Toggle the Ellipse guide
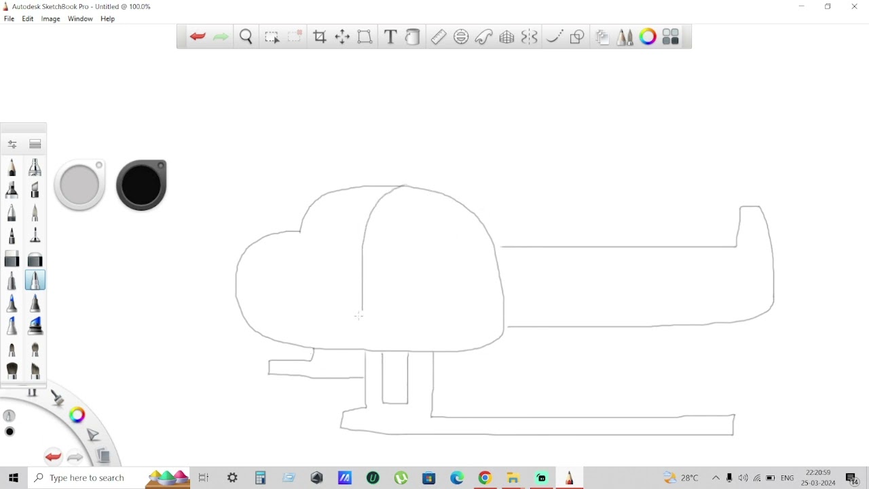Image resolution: width=869 pixels, height=489 pixels. click(461, 37)
